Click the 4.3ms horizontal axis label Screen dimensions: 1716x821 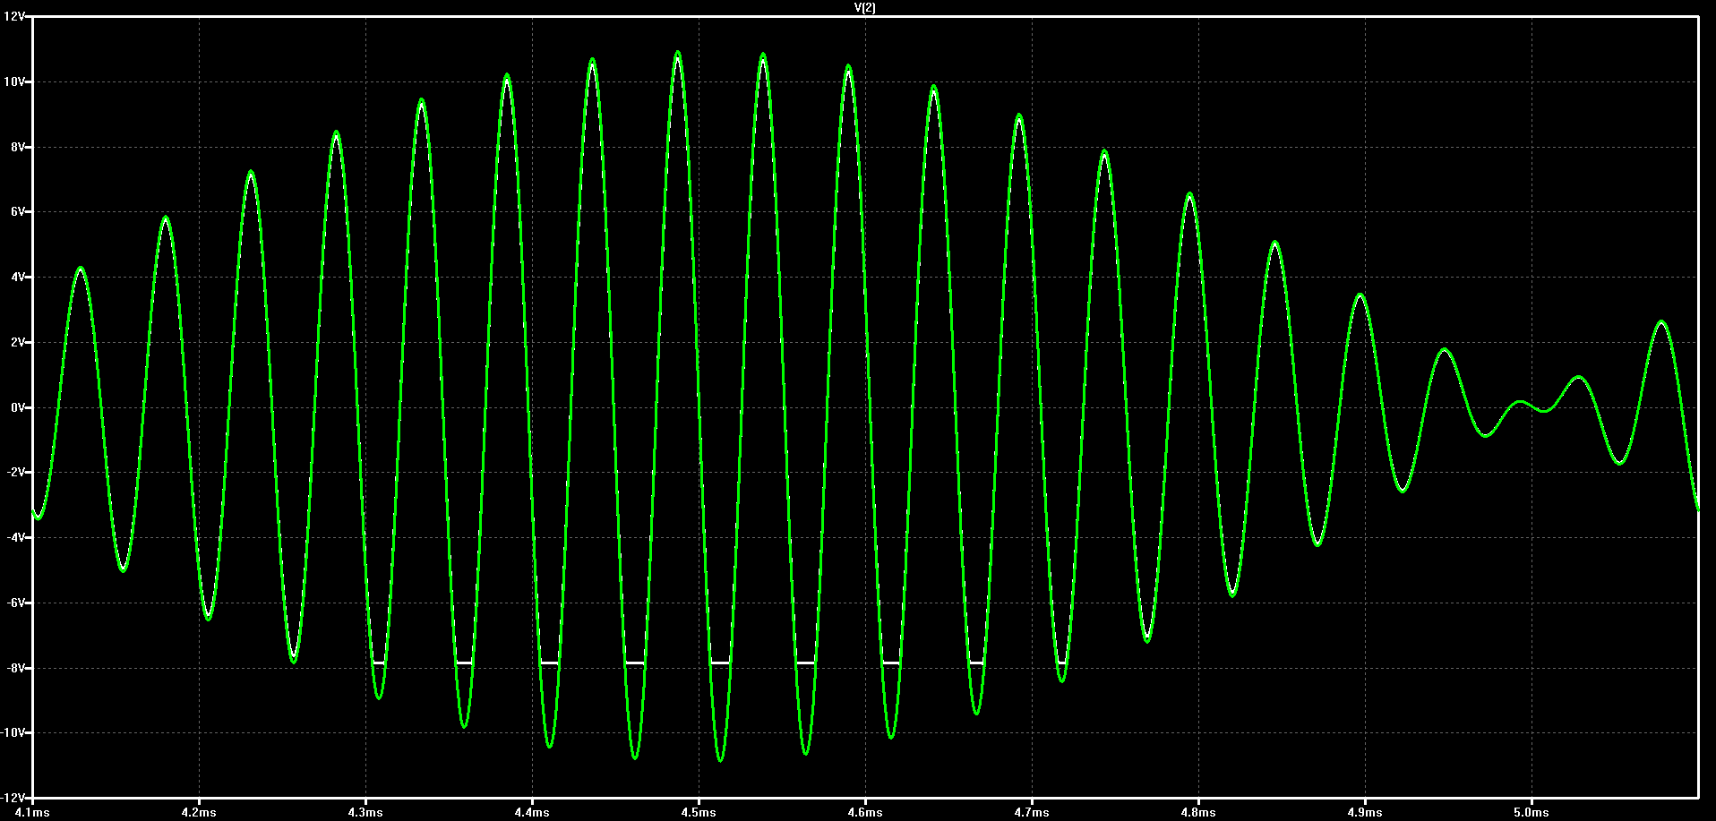coord(365,813)
